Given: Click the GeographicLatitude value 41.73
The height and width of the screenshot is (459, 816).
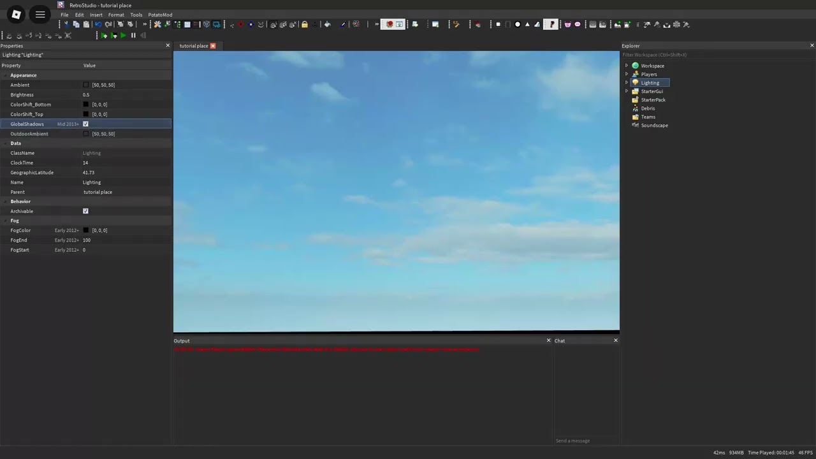Looking at the screenshot, I should pyautogui.click(x=89, y=172).
